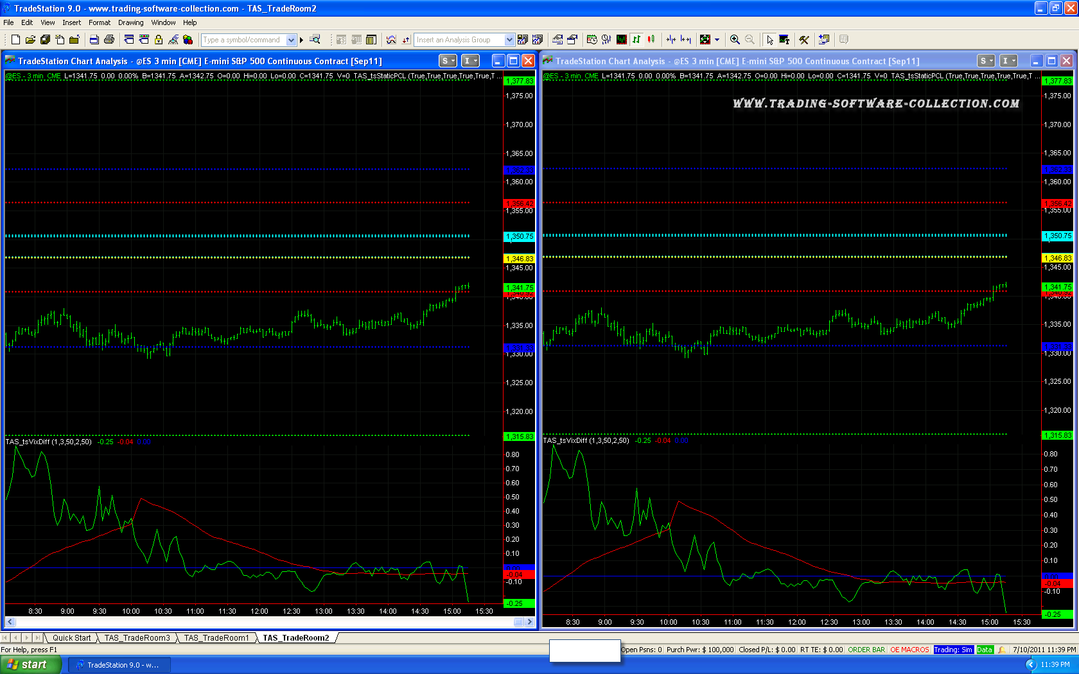1079x674 pixels.
Task: Select the pointer arrow tool
Action: pyautogui.click(x=769, y=40)
